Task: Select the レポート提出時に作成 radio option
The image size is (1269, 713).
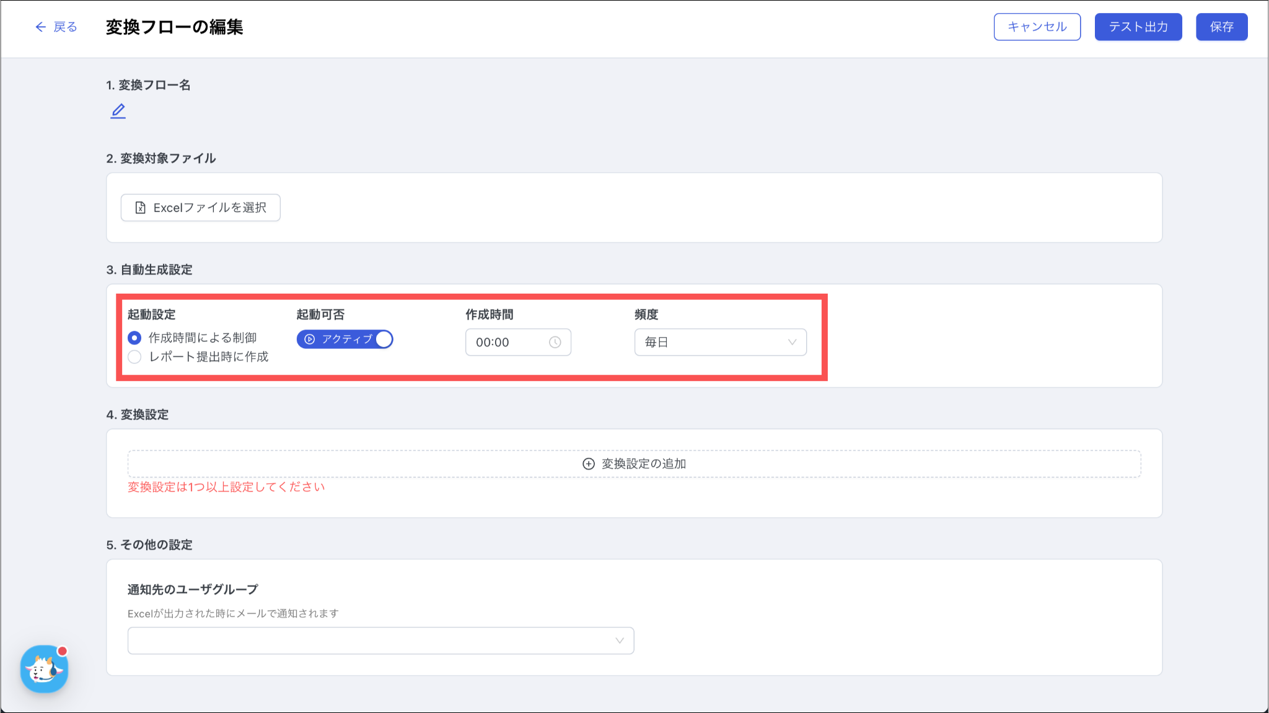Action: (134, 357)
